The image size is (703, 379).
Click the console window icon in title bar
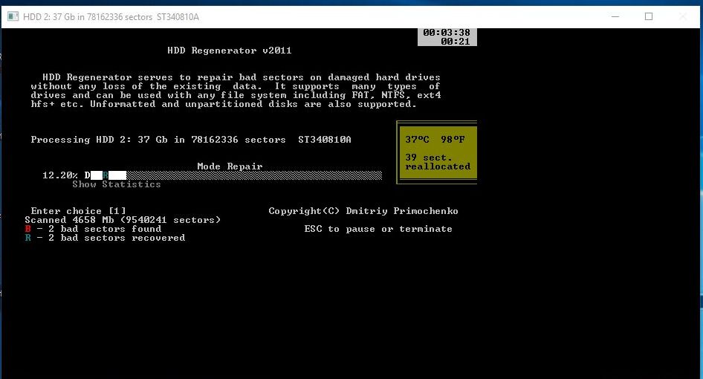tap(13, 16)
